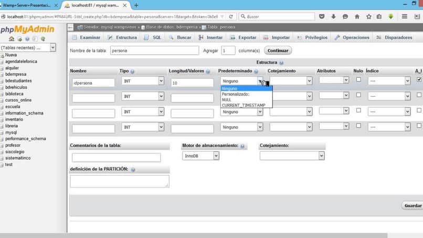This screenshot has height=238, width=423.
Task: Click browser home icon
Action: 357,16
